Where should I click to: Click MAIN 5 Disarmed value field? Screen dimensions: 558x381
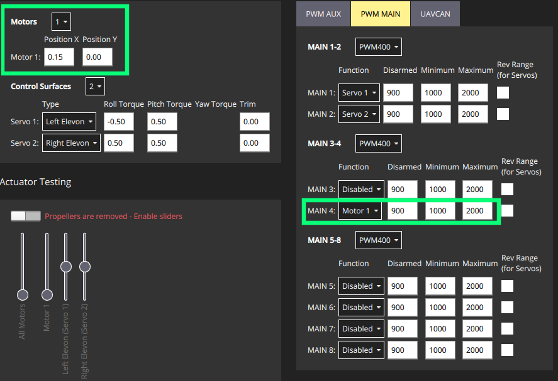[403, 286]
